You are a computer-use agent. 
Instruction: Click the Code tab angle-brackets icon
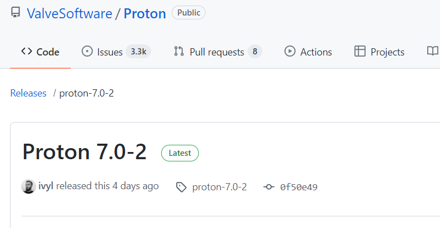27,51
